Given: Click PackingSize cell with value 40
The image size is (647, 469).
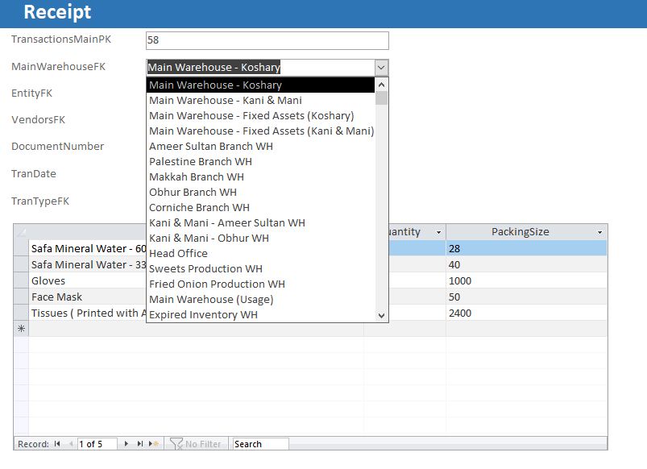Looking at the screenshot, I should [526, 264].
